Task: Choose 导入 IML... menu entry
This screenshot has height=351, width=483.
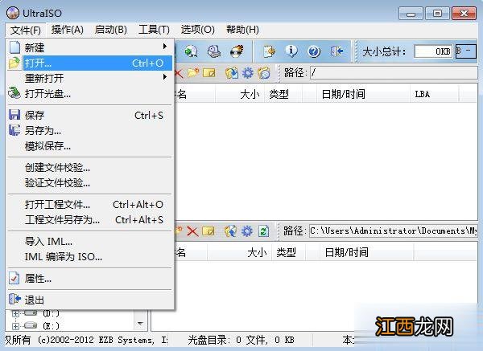Action: pos(90,242)
